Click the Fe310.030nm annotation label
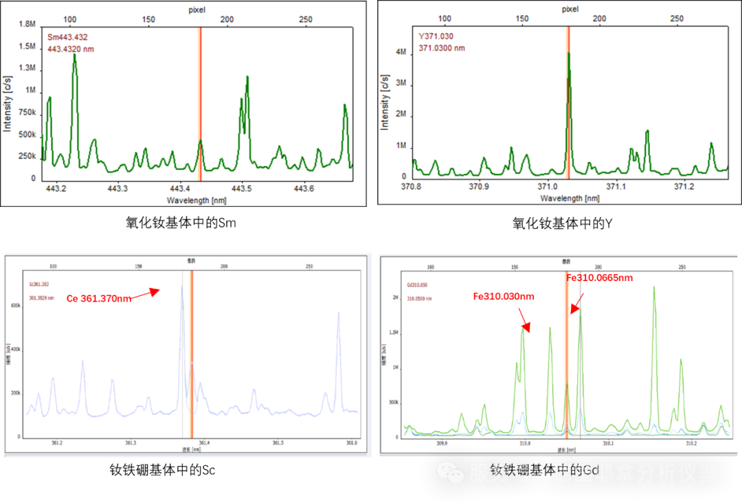 tap(504, 296)
